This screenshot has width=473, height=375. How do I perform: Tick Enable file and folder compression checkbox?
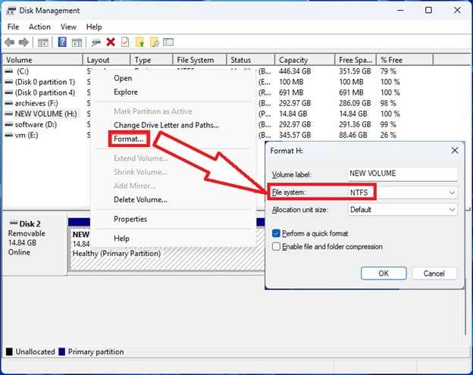pyautogui.click(x=276, y=246)
